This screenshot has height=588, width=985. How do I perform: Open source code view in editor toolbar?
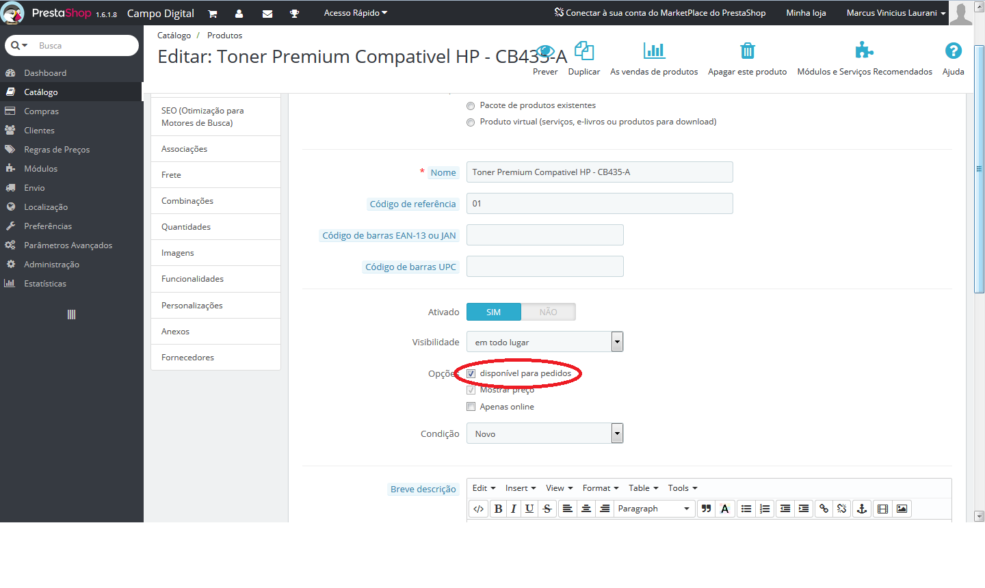479,509
